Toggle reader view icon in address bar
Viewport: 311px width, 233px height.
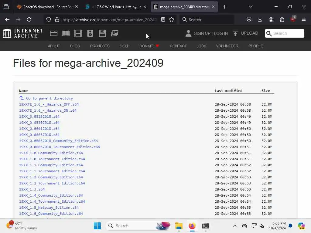coord(163,19)
